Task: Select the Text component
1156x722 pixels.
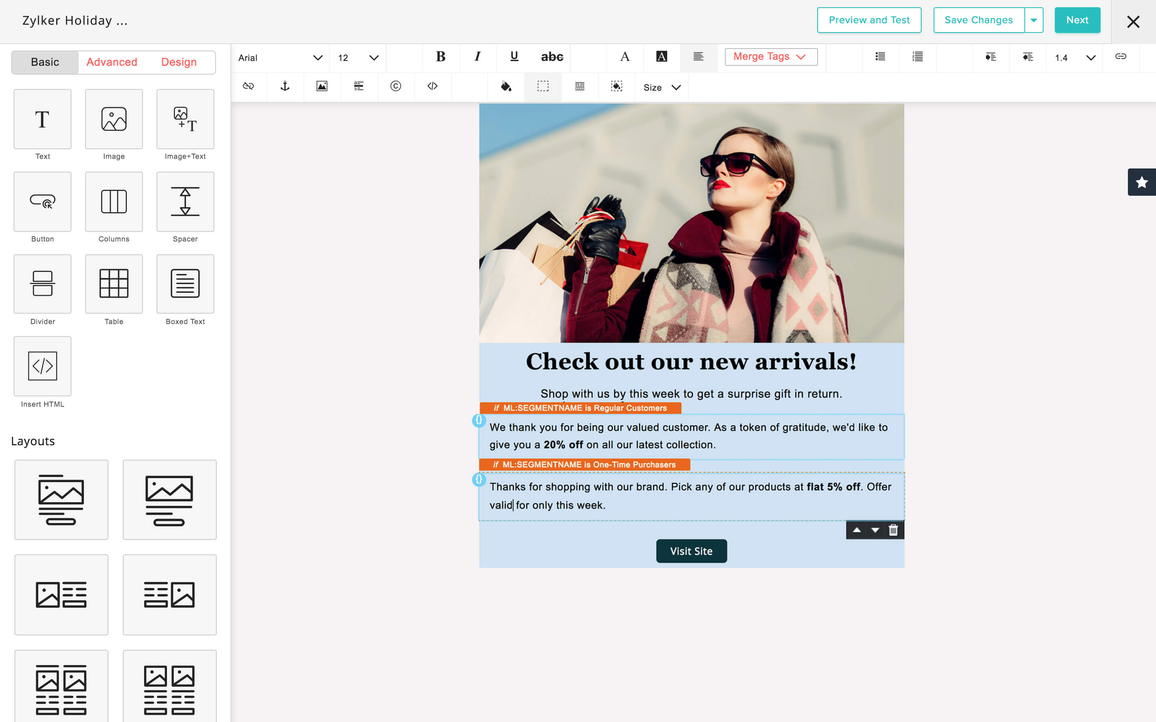Action: point(43,120)
